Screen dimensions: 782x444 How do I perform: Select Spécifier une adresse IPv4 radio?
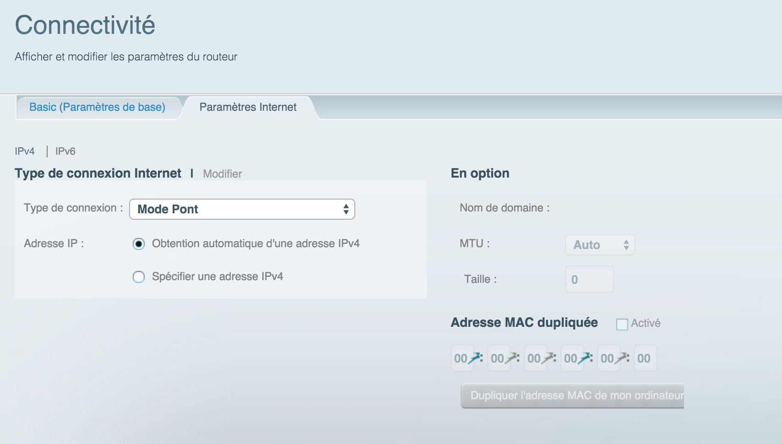pos(139,277)
